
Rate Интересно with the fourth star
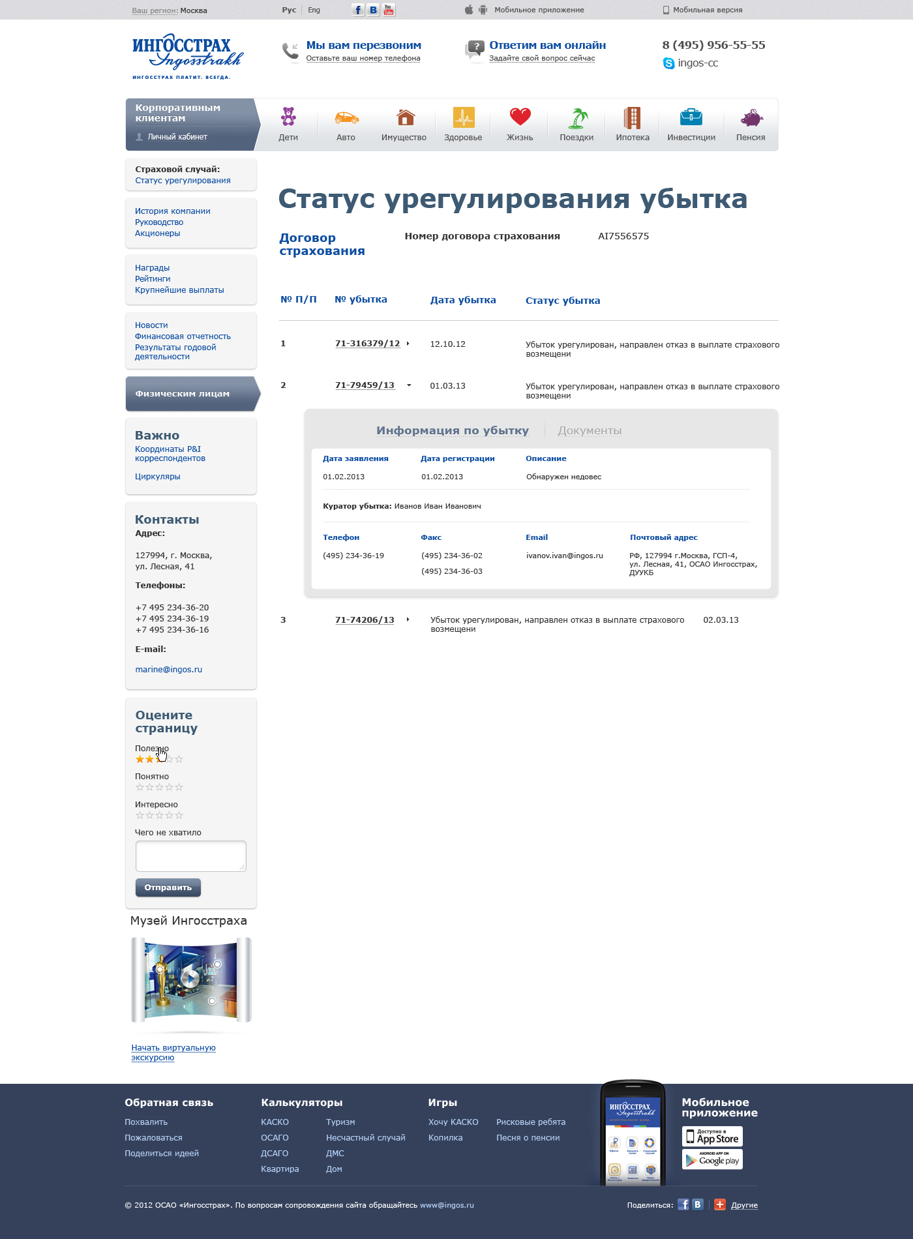tap(170, 815)
